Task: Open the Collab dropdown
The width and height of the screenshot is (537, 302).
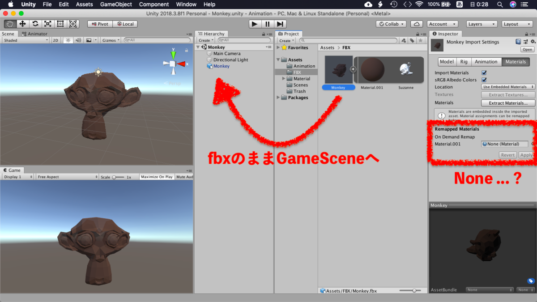Action: (x=392, y=24)
